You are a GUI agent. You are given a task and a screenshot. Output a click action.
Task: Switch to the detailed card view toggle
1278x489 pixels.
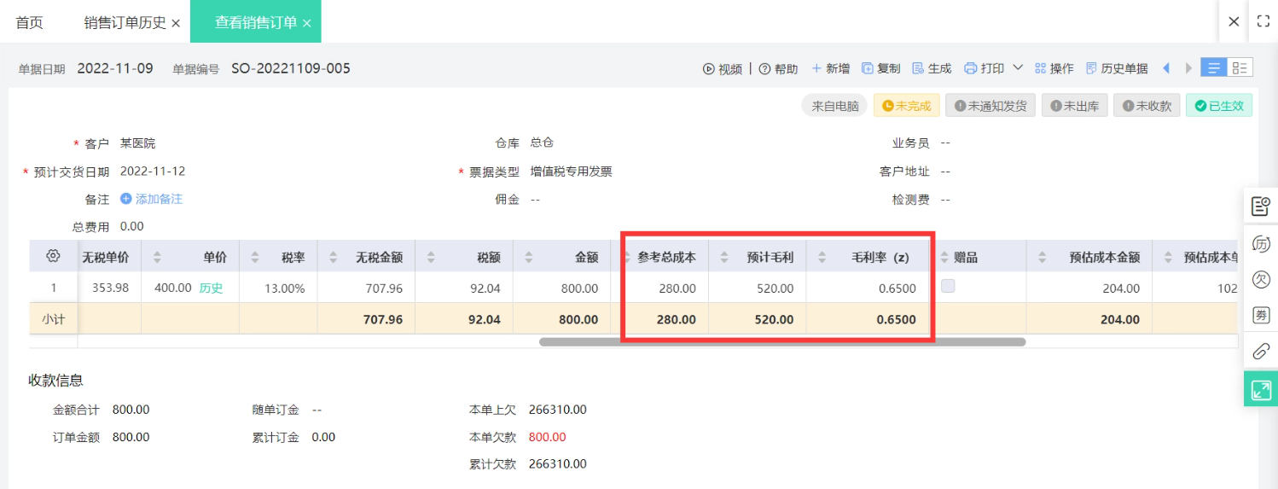1240,68
